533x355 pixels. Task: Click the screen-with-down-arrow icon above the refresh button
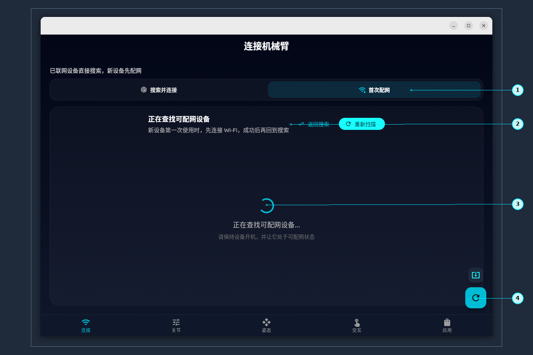tap(476, 275)
